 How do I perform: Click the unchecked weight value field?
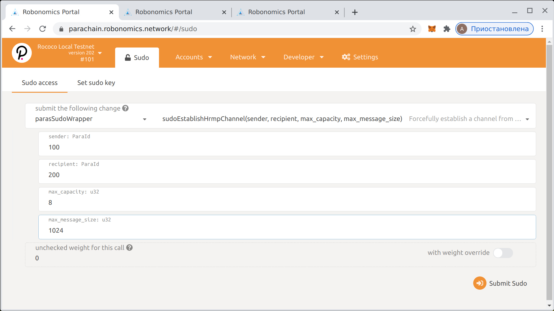pos(37,258)
